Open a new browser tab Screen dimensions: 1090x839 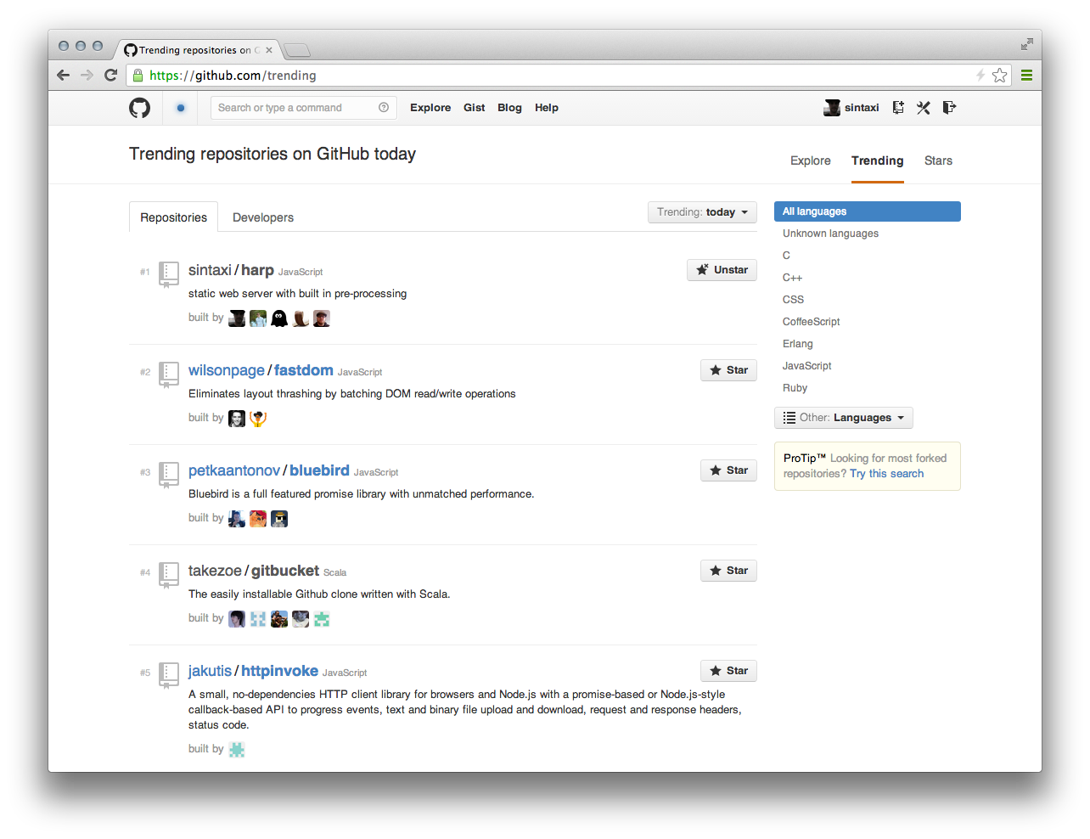pos(296,50)
